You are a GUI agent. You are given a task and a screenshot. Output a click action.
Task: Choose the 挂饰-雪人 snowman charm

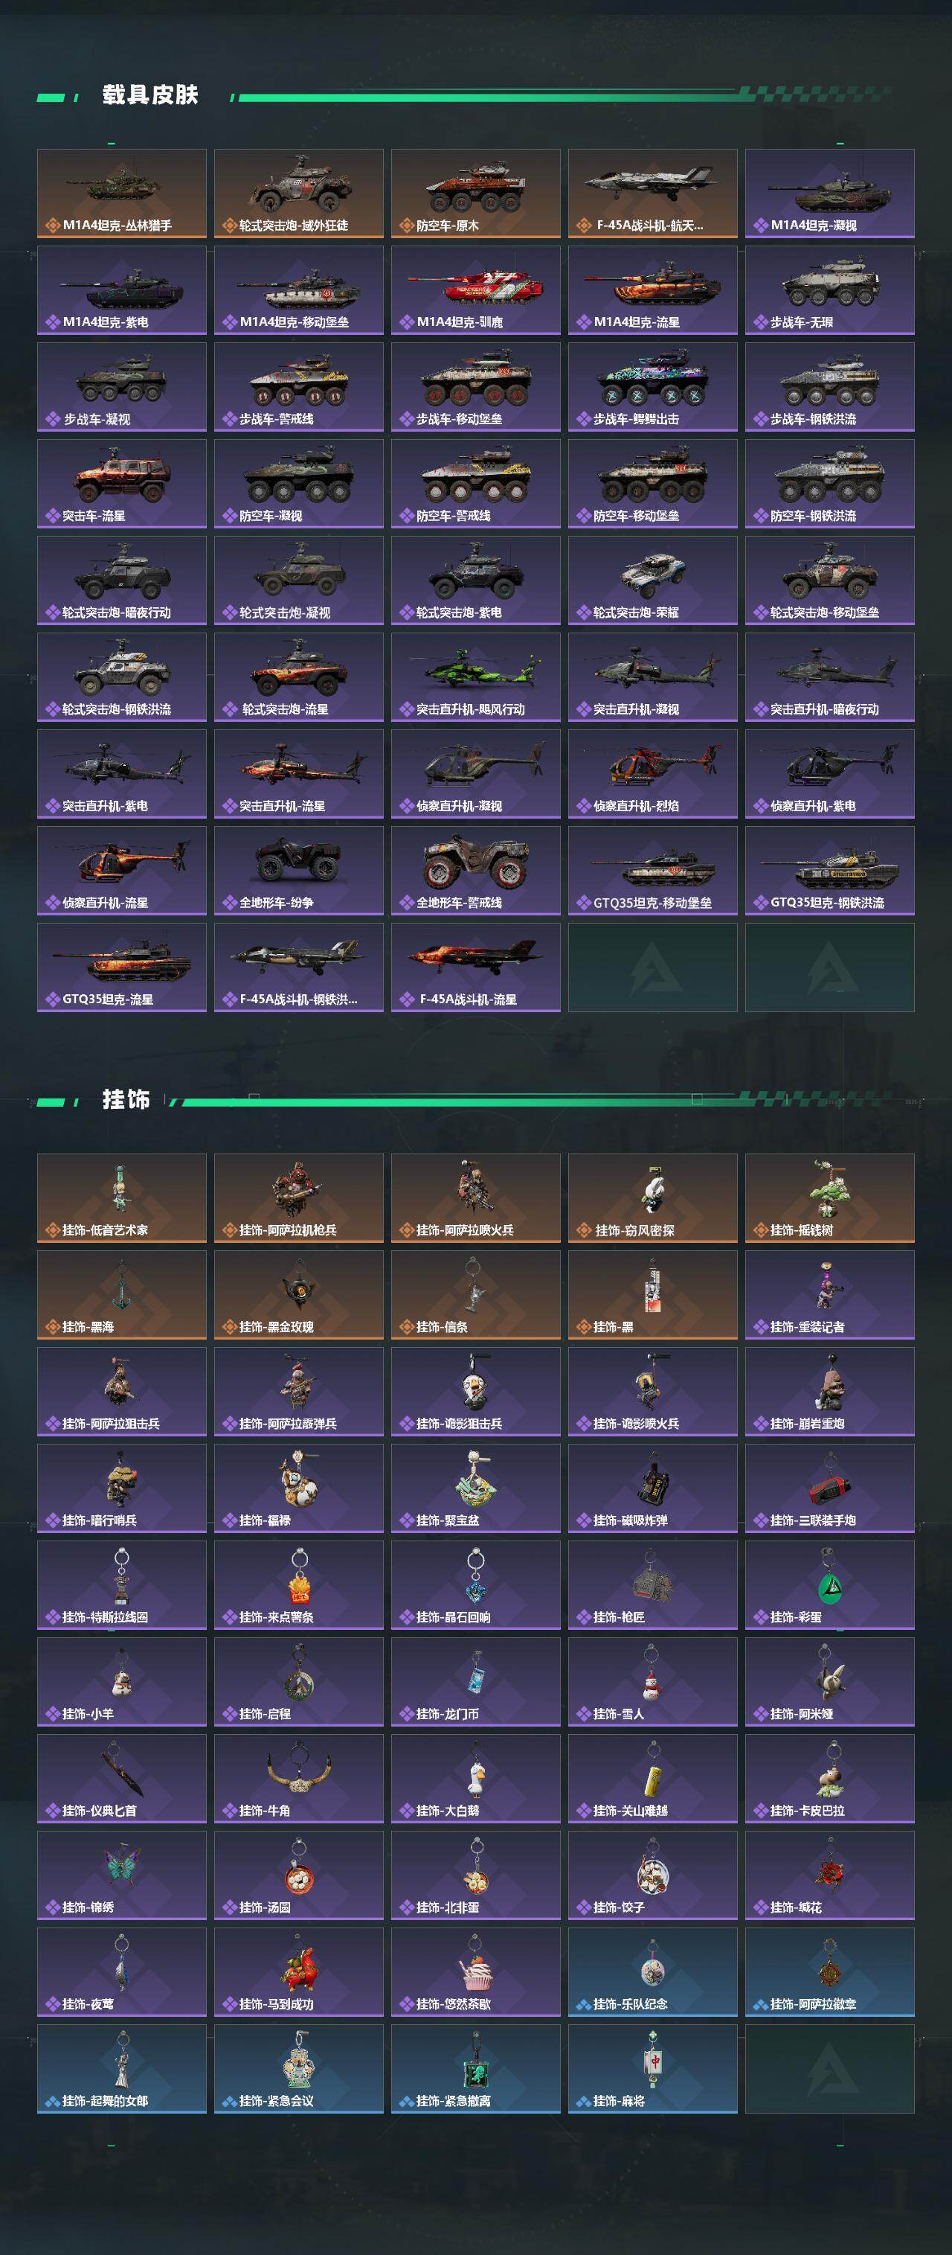point(653,1682)
